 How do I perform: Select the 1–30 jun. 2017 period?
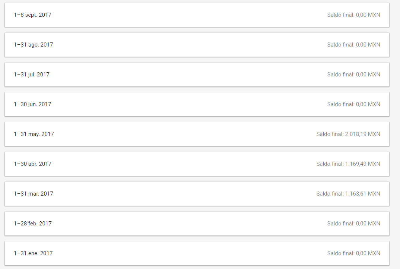(197, 104)
